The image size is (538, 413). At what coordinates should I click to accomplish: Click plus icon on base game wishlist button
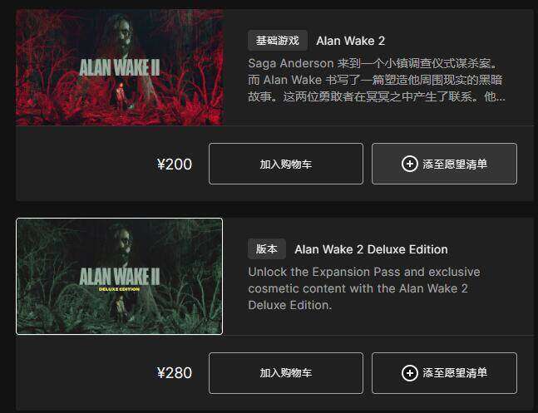coord(410,164)
